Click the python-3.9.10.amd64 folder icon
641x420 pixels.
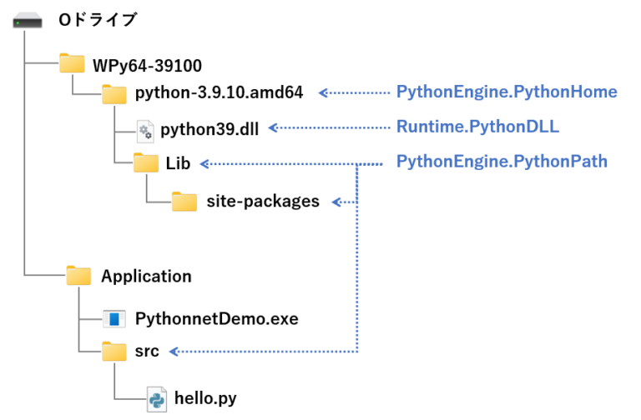click(x=114, y=92)
